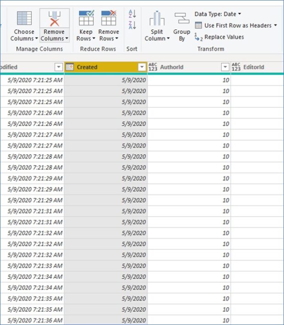This screenshot has height=325, width=284.
Task: Click the first AuthorId value 10
Action: pos(189,80)
